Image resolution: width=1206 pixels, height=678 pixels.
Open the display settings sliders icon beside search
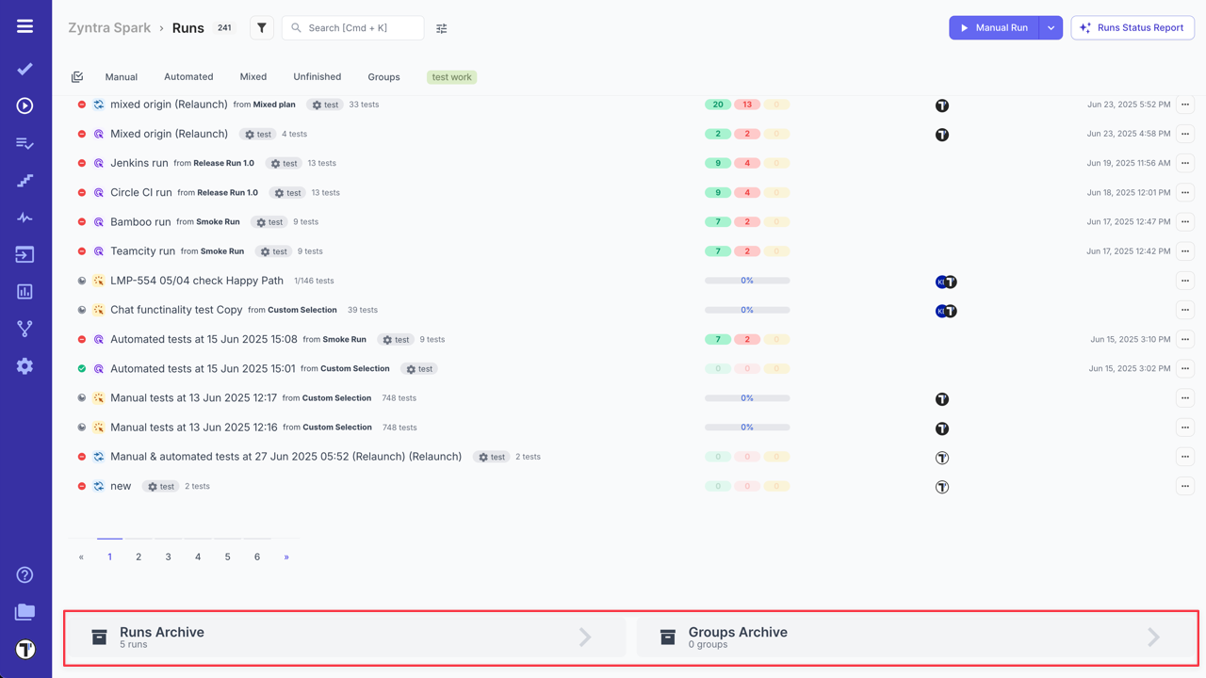tap(441, 27)
